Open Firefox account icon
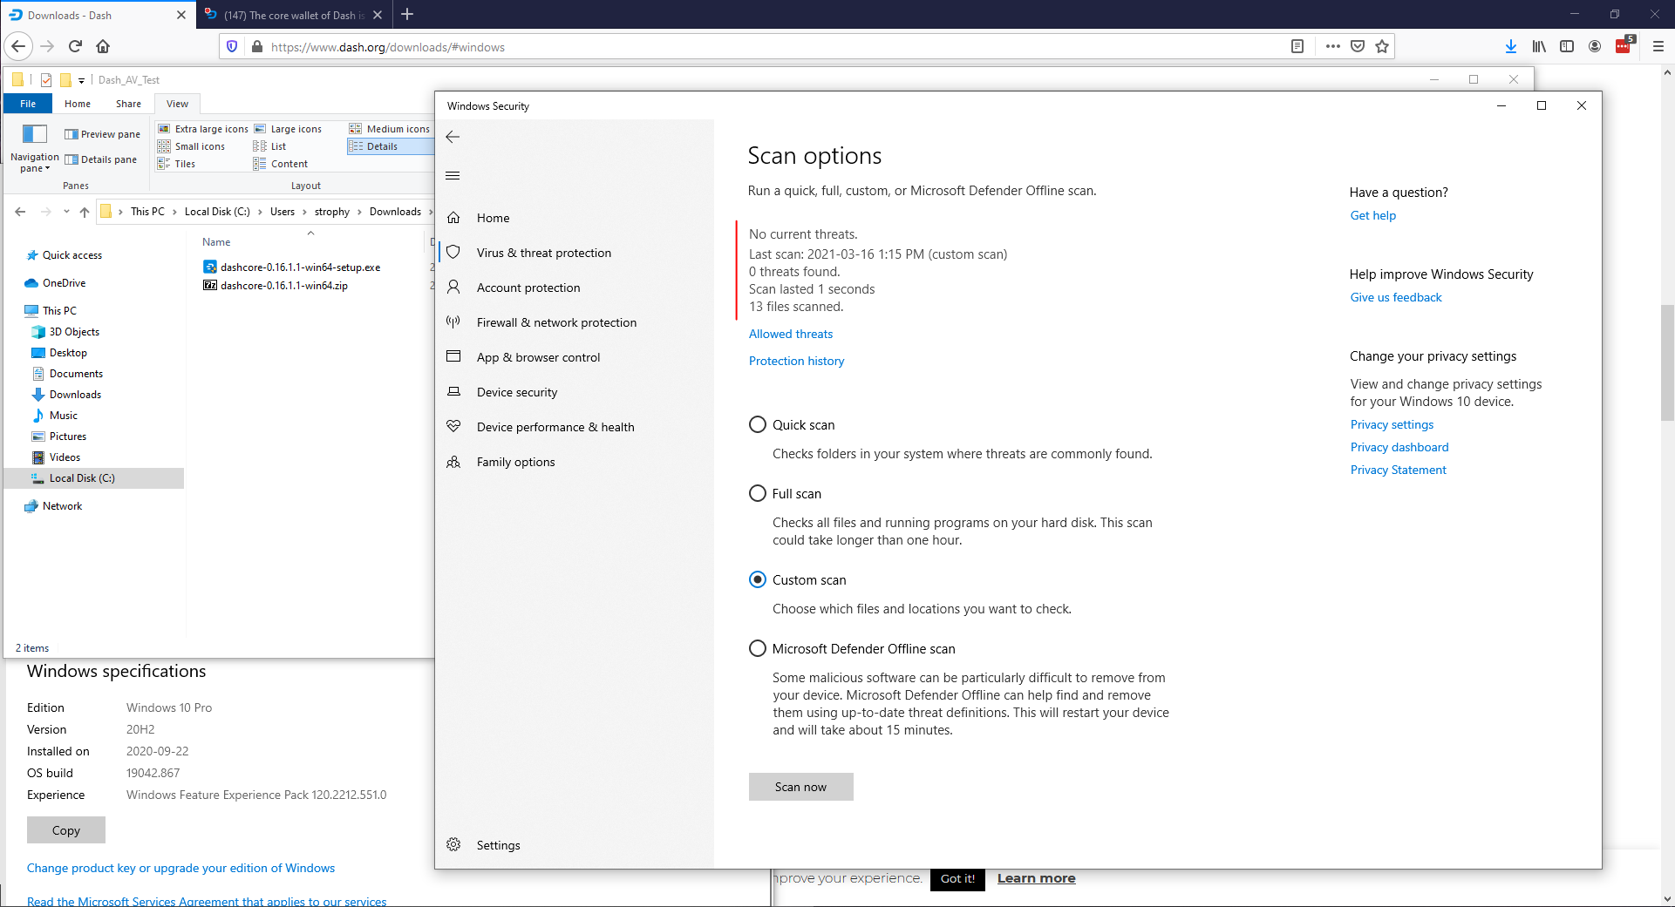 point(1595,46)
